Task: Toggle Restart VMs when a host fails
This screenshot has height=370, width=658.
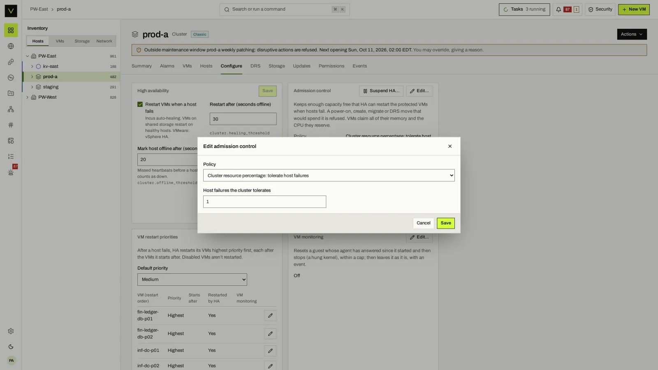Action: click(x=140, y=104)
